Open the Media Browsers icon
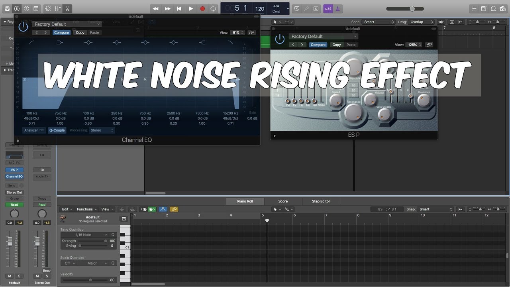The height and width of the screenshot is (287, 510). point(502,8)
